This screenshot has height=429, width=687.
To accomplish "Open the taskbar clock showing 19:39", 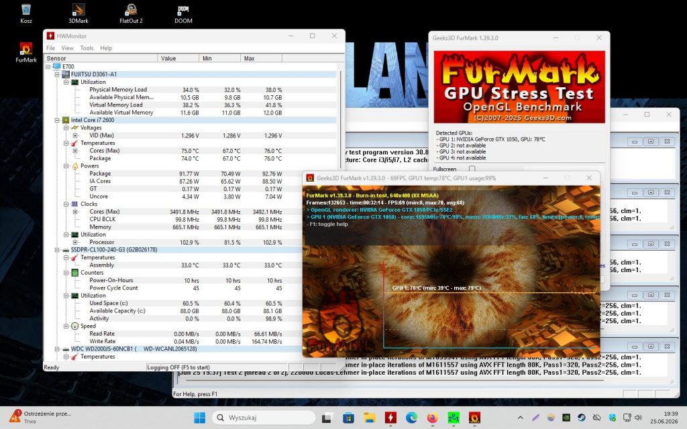I will point(664,418).
